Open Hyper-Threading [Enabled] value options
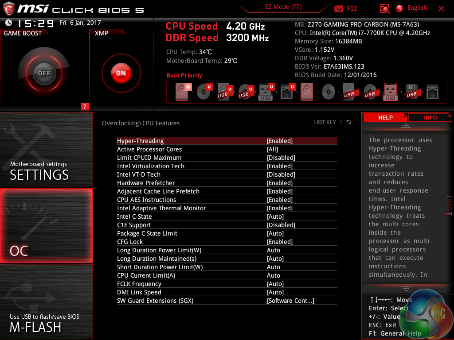Viewport: 454px width, 340px height. click(x=280, y=141)
